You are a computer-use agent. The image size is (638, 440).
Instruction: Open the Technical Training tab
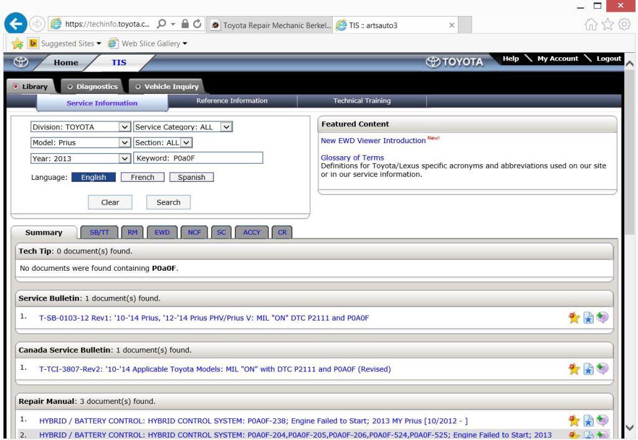point(362,101)
